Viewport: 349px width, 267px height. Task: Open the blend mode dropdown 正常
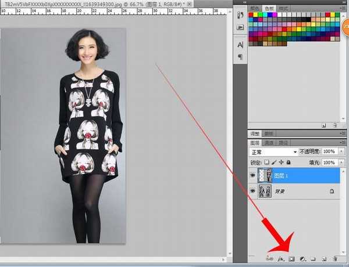pyautogui.click(x=273, y=151)
